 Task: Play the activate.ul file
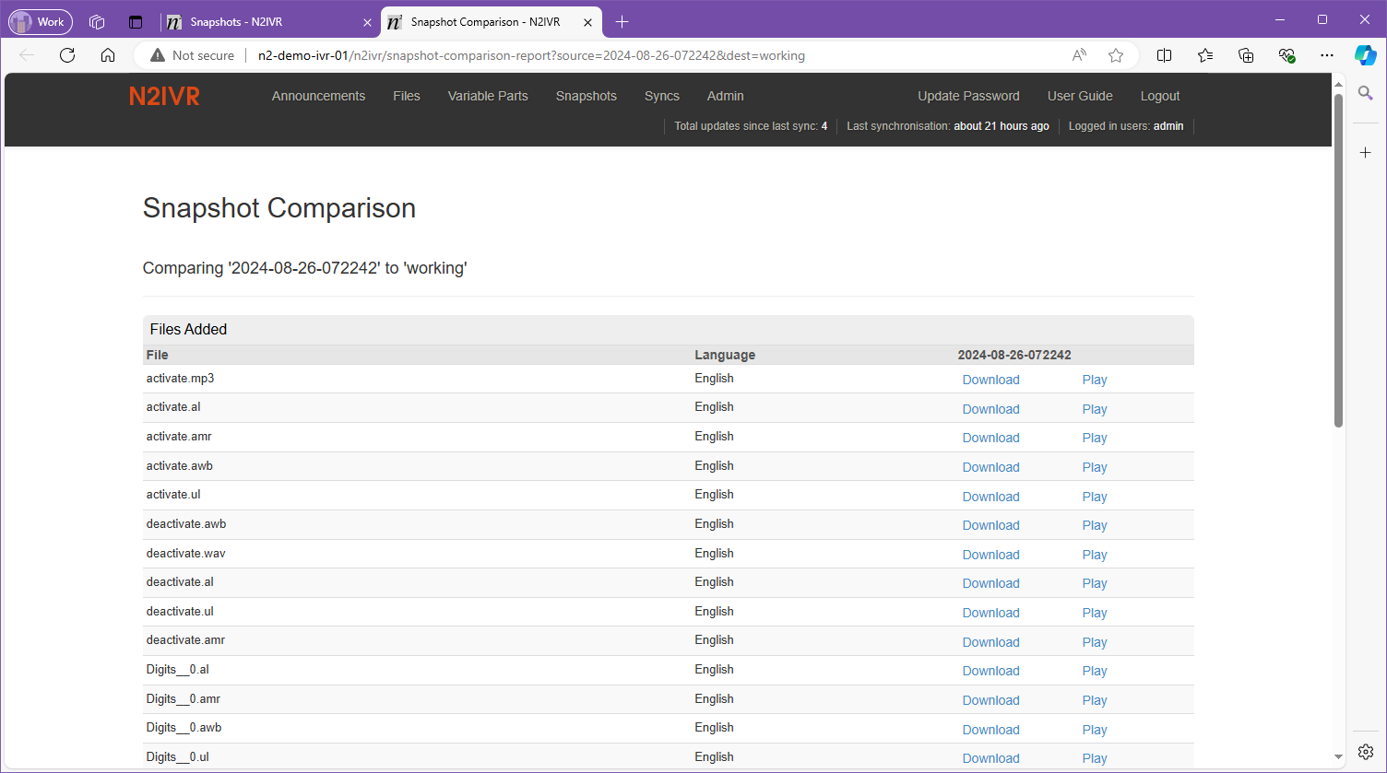point(1095,497)
